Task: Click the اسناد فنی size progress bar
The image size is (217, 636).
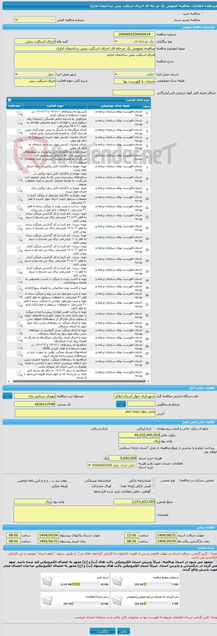Action: [x=86, y=584]
